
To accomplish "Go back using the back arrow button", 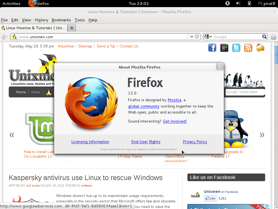I will [x=4, y=37].
